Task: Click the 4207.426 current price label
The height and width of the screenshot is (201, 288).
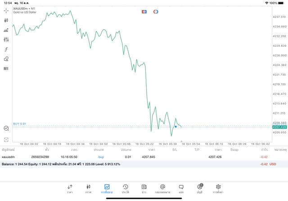Action: (279, 127)
